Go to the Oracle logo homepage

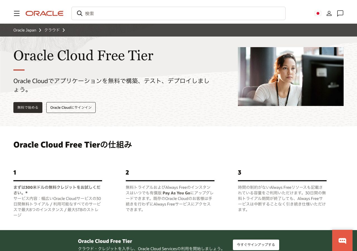click(45, 13)
